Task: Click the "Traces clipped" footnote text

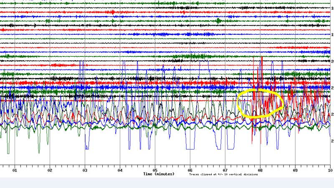Action: (x=223, y=174)
